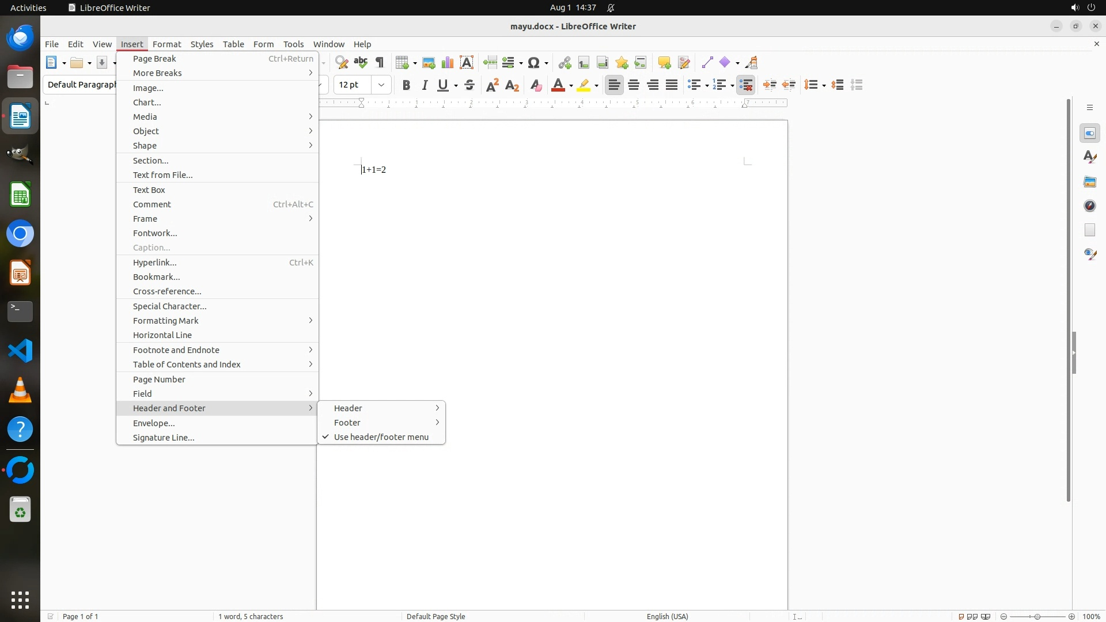This screenshot has height=622, width=1106.
Task: Click the Insert Special Character omega icon
Action: 533,63
